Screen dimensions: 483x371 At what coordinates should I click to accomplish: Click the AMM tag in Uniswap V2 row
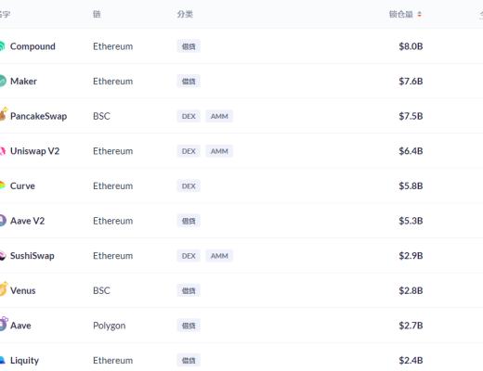click(219, 151)
